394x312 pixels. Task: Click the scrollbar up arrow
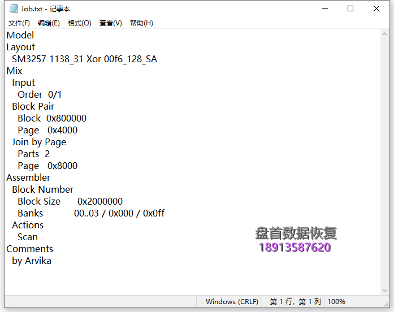click(x=384, y=34)
